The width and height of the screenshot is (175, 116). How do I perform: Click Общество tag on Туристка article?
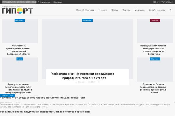155,59
